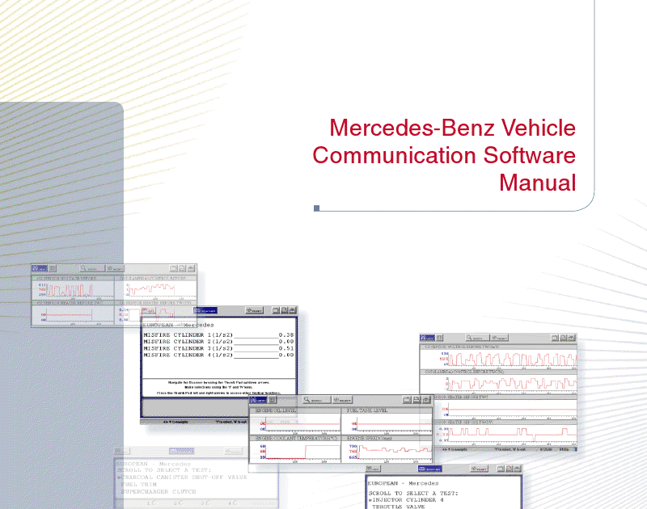Click the printer icon in the right-hand O2 sensor window
647x509 pixels.
point(563,338)
